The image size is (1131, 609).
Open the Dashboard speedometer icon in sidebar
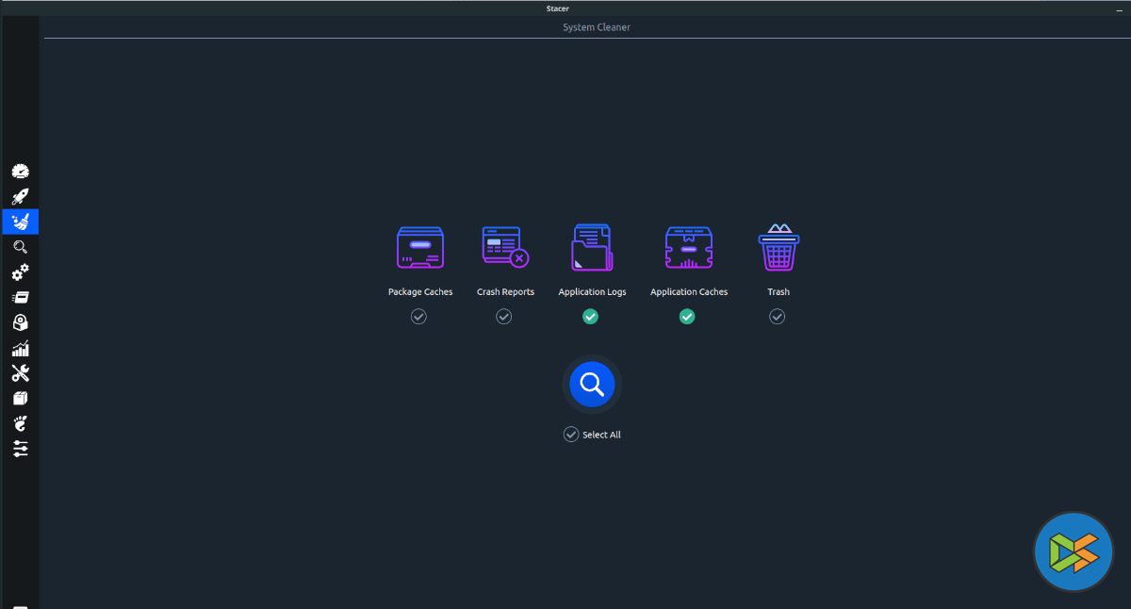[20, 172]
